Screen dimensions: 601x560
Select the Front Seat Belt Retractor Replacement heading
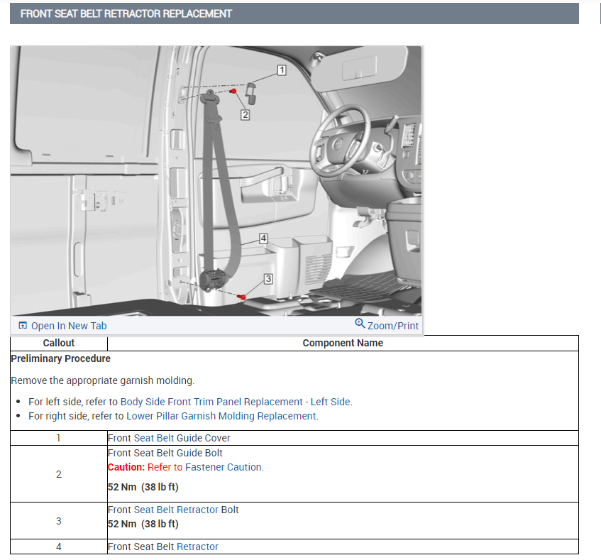click(x=126, y=13)
